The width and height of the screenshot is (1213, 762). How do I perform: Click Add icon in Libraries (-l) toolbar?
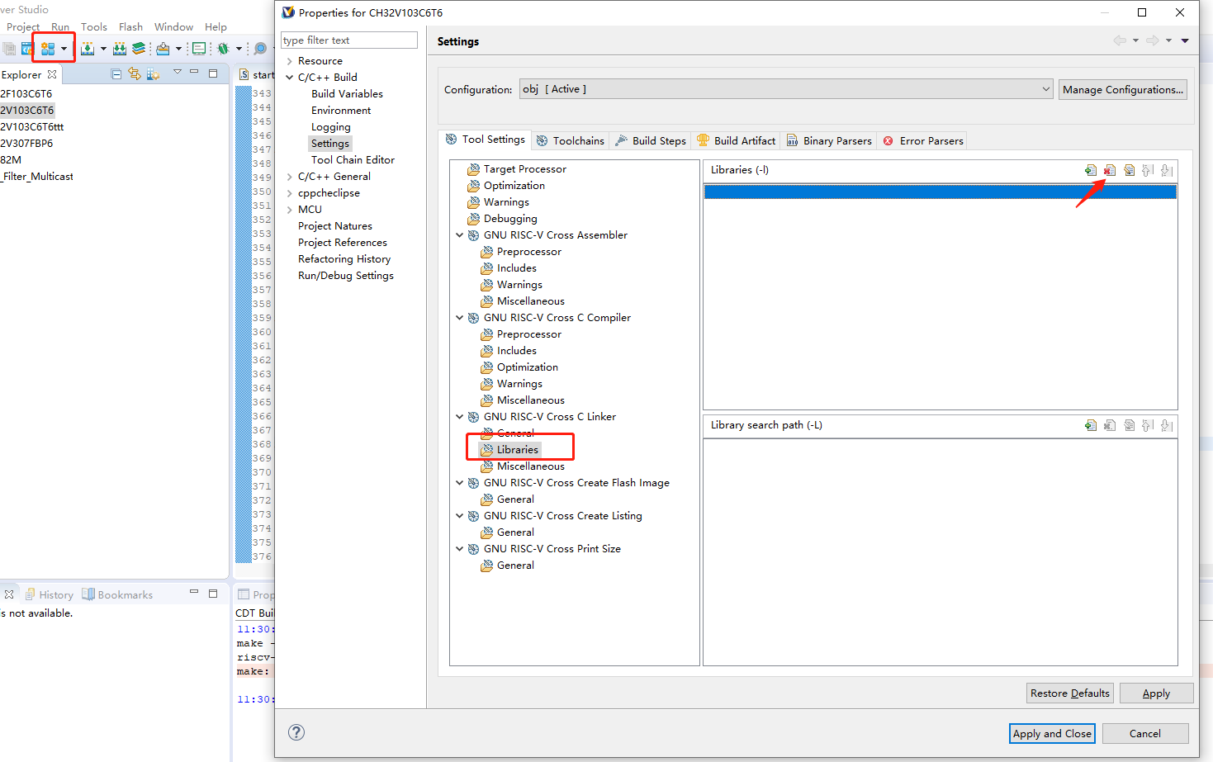pyautogui.click(x=1091, y=170)
